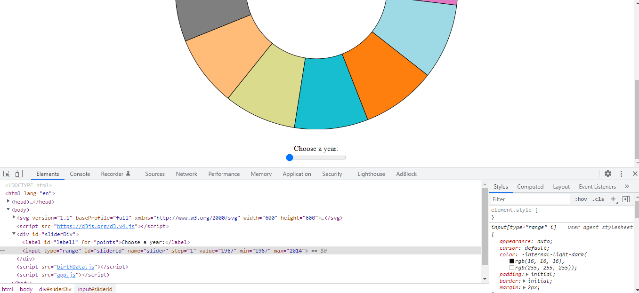The width and height of the screenshot is (639, 293).
Task: Toggle the .cls class editor button
Action: click(x=598, y=199)
